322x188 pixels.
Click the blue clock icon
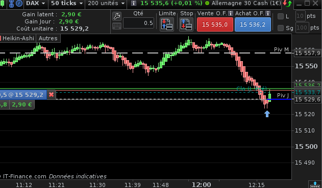[19, 3]
